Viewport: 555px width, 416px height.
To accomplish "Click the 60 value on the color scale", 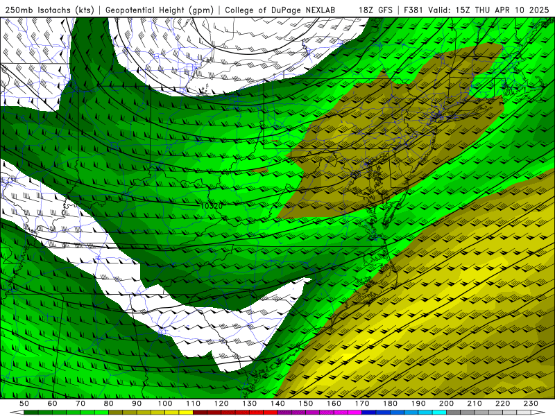I will point(53,404).
